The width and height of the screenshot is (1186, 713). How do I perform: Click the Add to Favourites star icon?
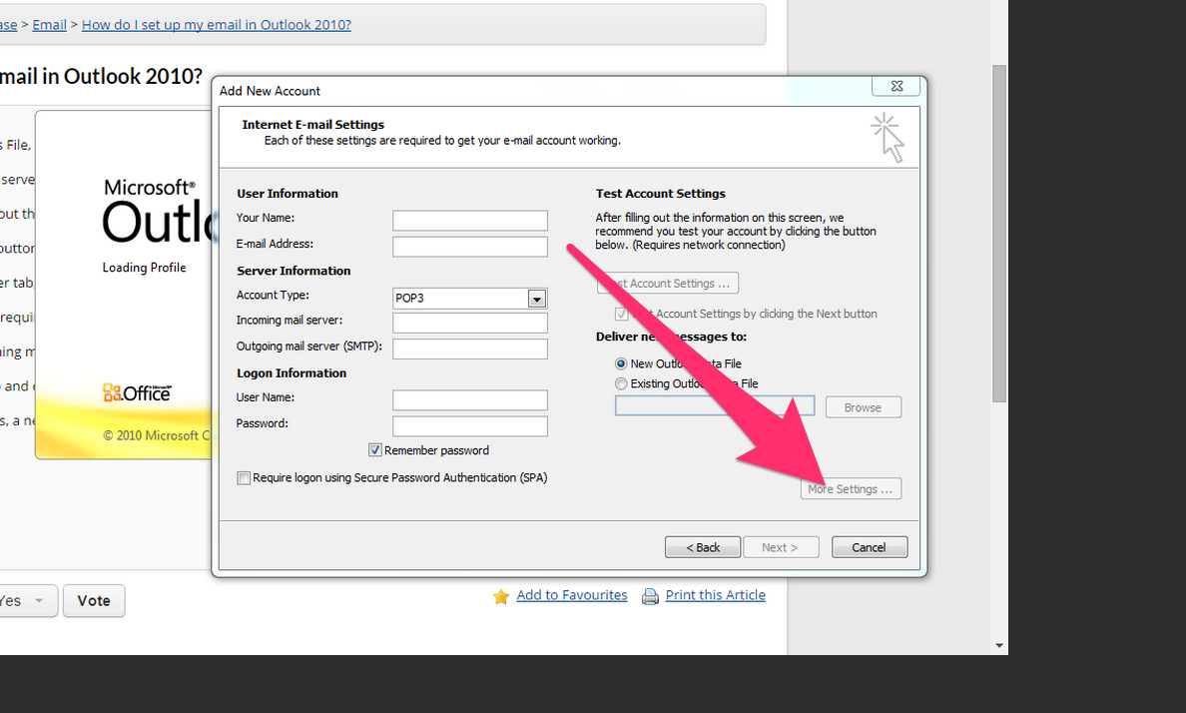[x=500, y=596]
